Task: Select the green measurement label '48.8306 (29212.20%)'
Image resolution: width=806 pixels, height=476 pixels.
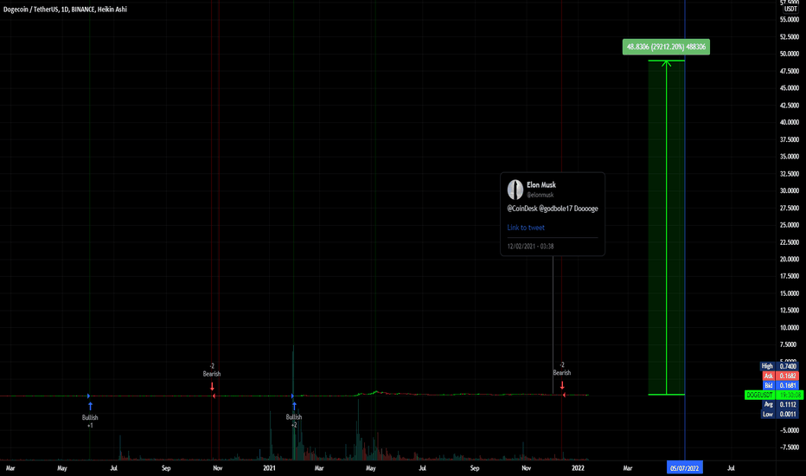Action: click(666, 47)
